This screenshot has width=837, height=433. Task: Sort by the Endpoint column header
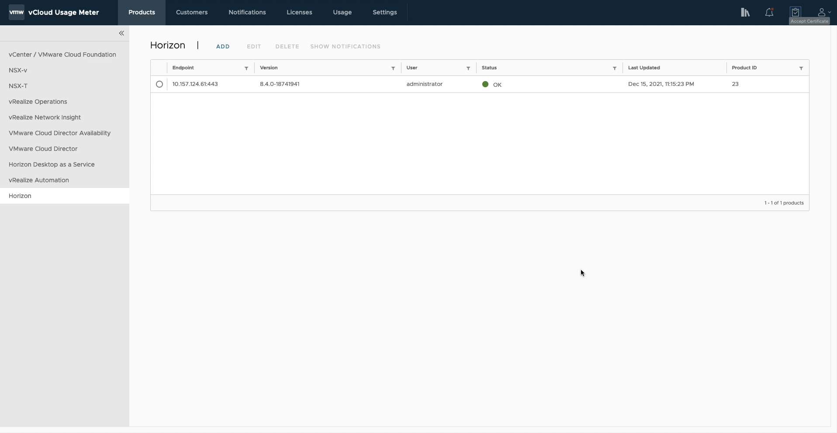click(183, 68)
